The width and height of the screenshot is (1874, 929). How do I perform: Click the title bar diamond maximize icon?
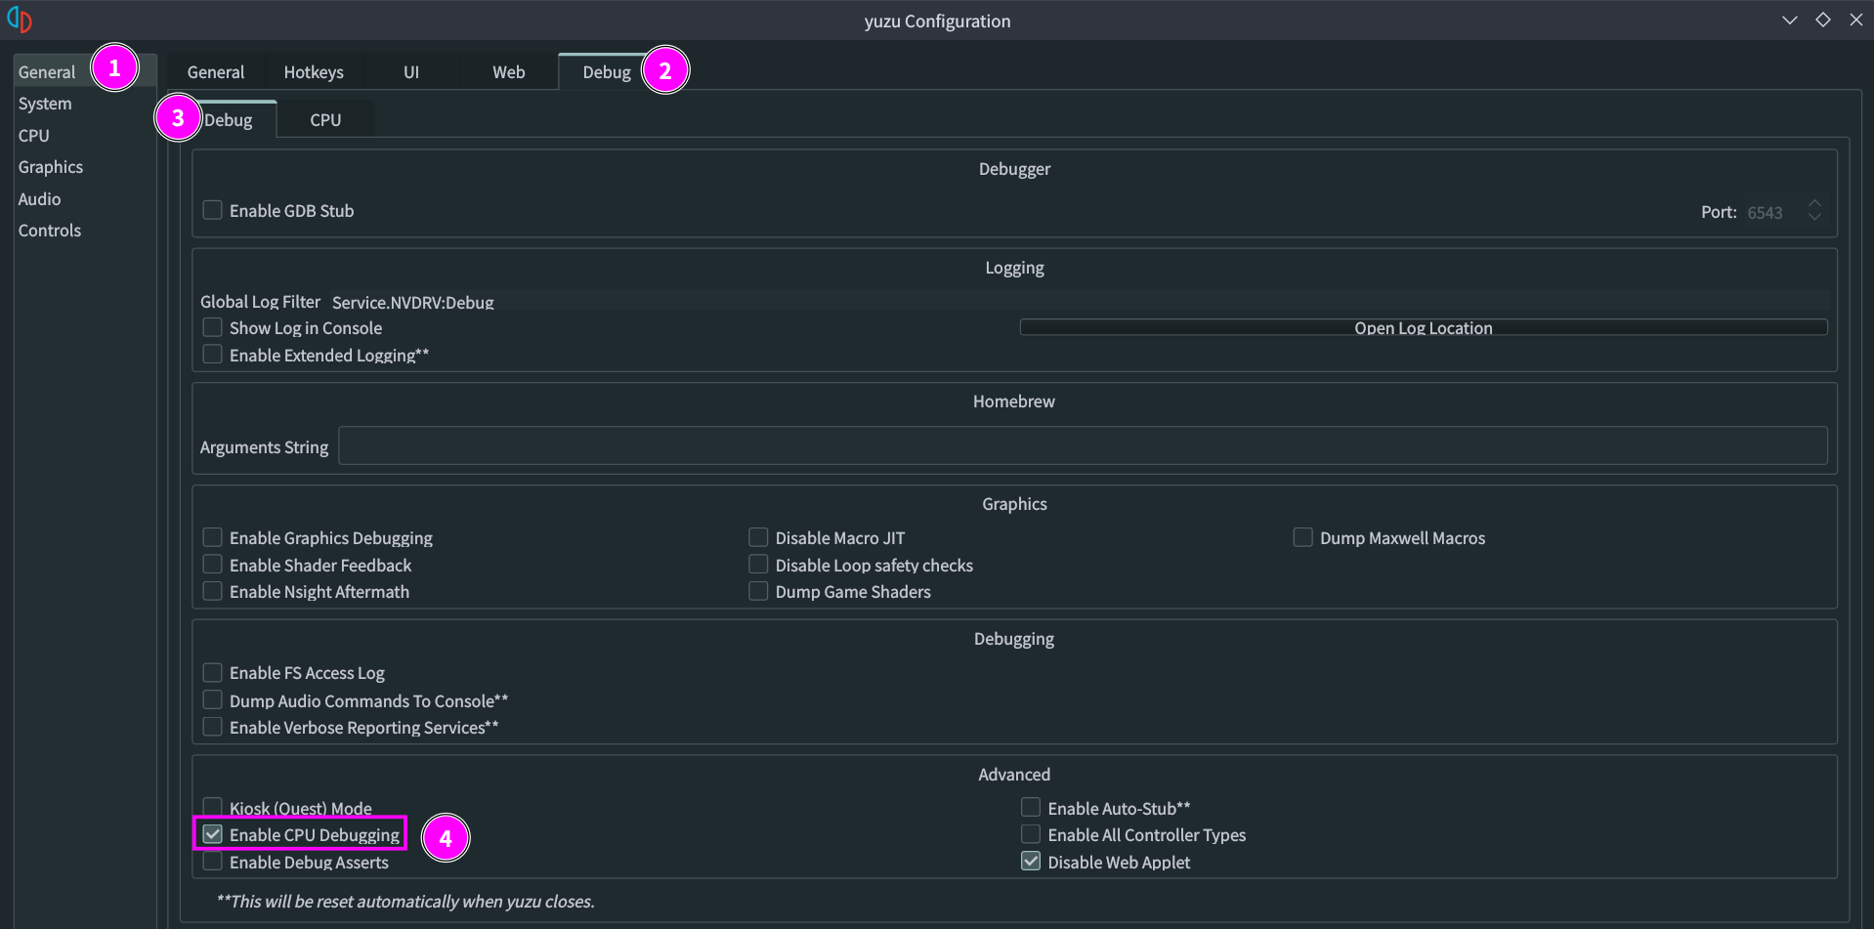coord(1822,20)
